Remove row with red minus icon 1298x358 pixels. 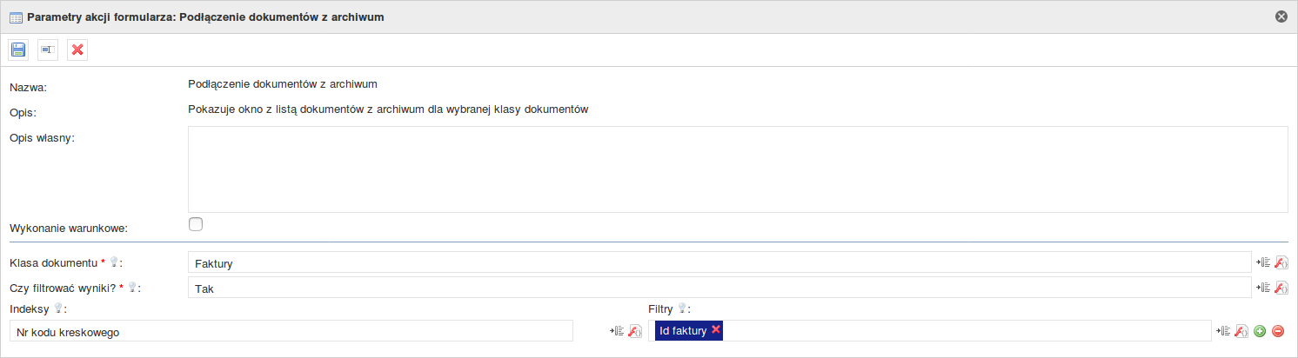point(1278,331)
